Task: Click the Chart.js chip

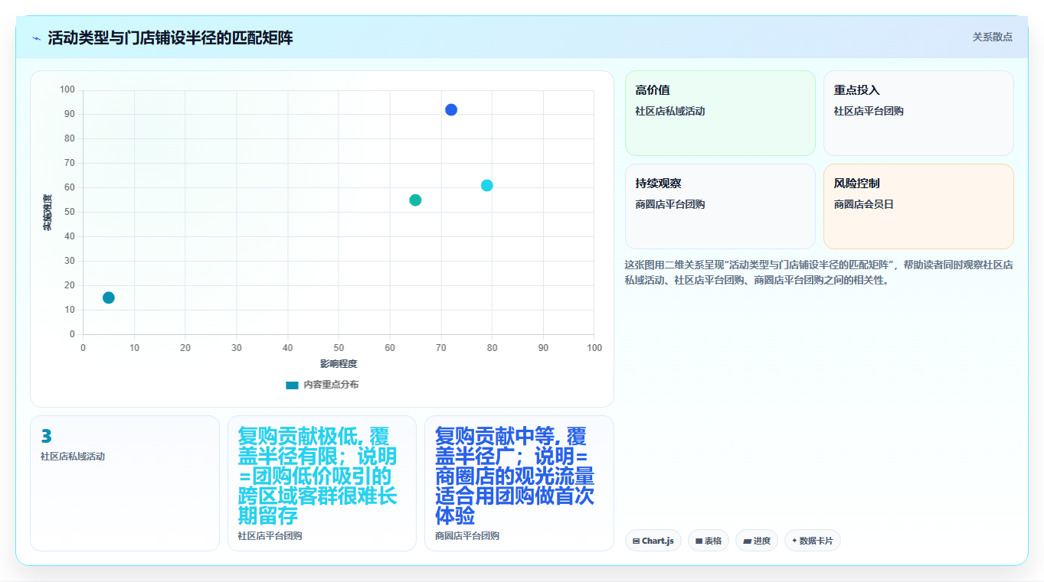Action: pyautogui.click(x=653, y=541)
